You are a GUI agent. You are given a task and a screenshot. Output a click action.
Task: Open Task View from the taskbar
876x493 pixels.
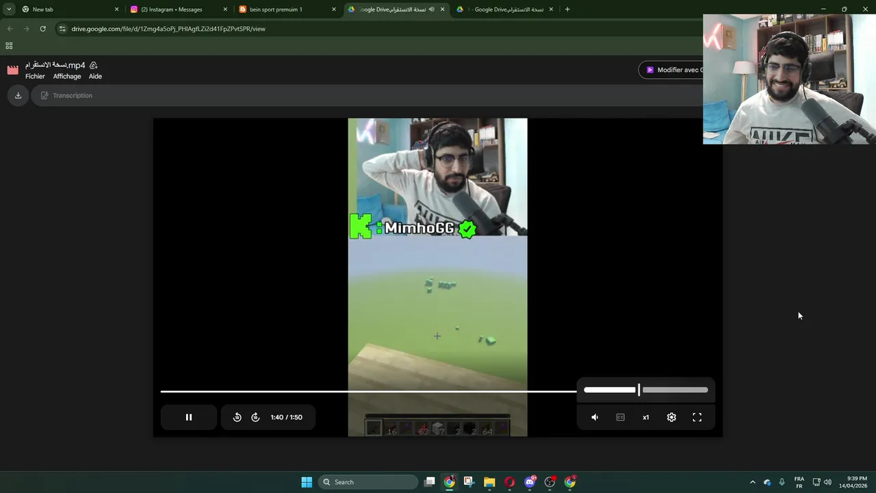(x=429, y=482)
